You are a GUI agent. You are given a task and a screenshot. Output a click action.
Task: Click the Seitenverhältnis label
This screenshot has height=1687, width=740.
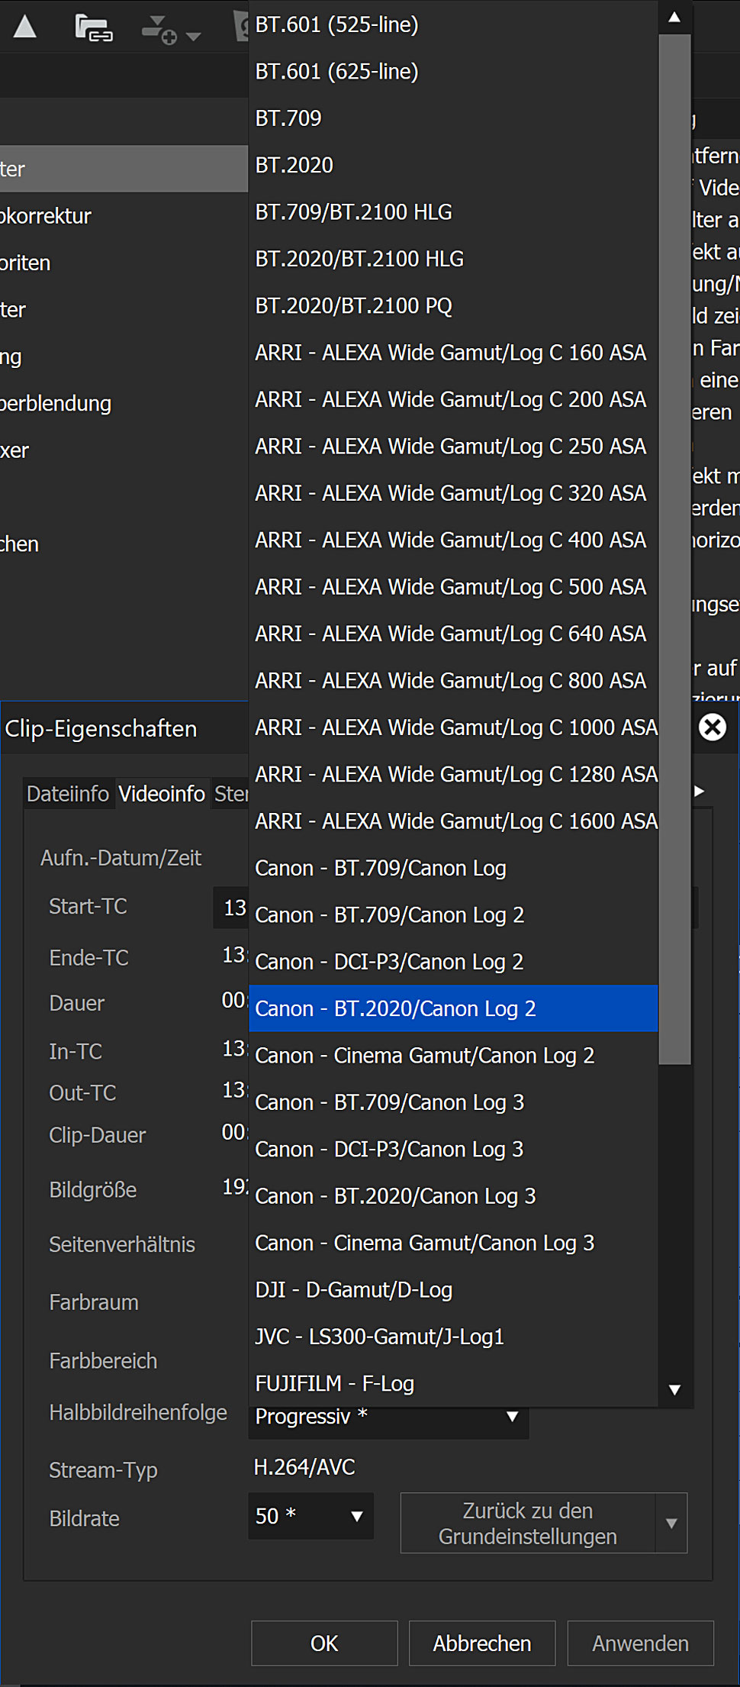click(x=122, y=1245)
